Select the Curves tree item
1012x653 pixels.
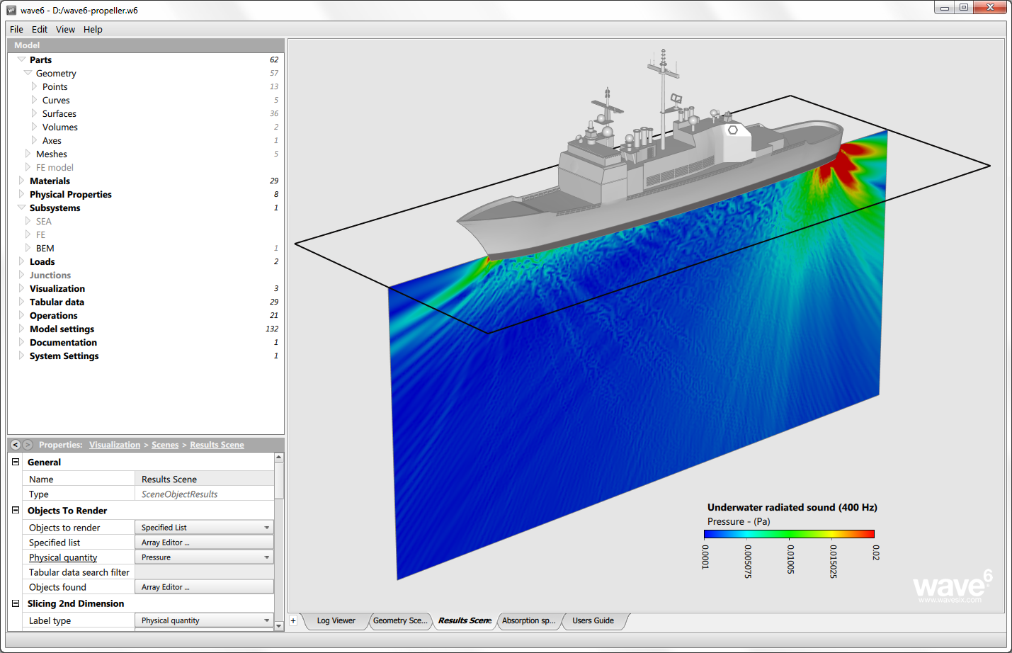(x=56, y=100)
